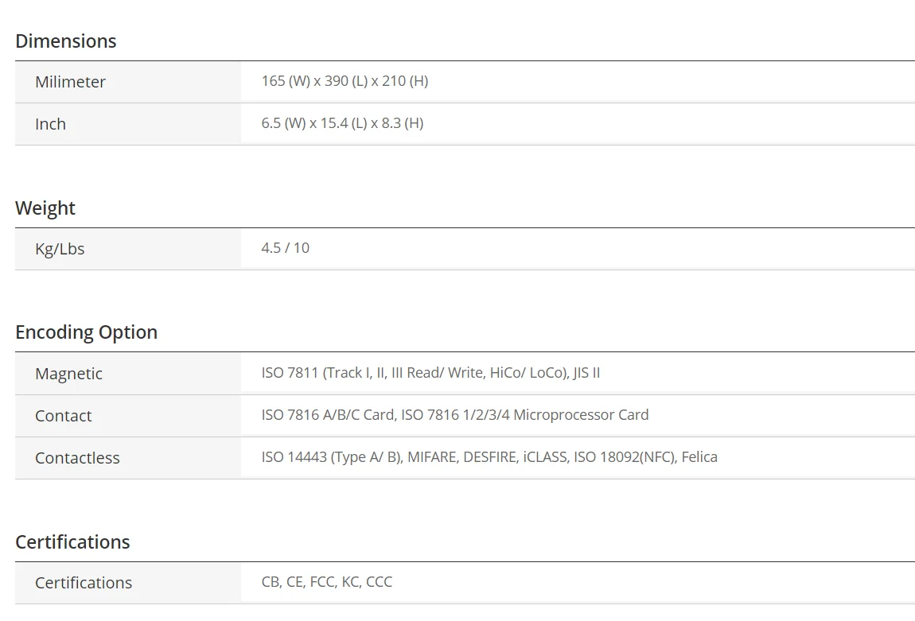
Task: Click the ISO 14443 (Type A/ B) text
Action: coord(331,457)
